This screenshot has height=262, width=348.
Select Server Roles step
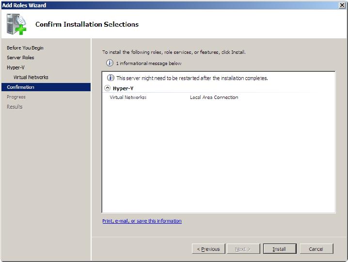[20, 58]
